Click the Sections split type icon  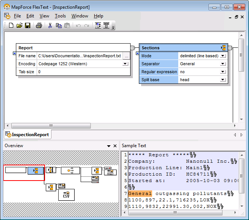[x=224, y=48]
